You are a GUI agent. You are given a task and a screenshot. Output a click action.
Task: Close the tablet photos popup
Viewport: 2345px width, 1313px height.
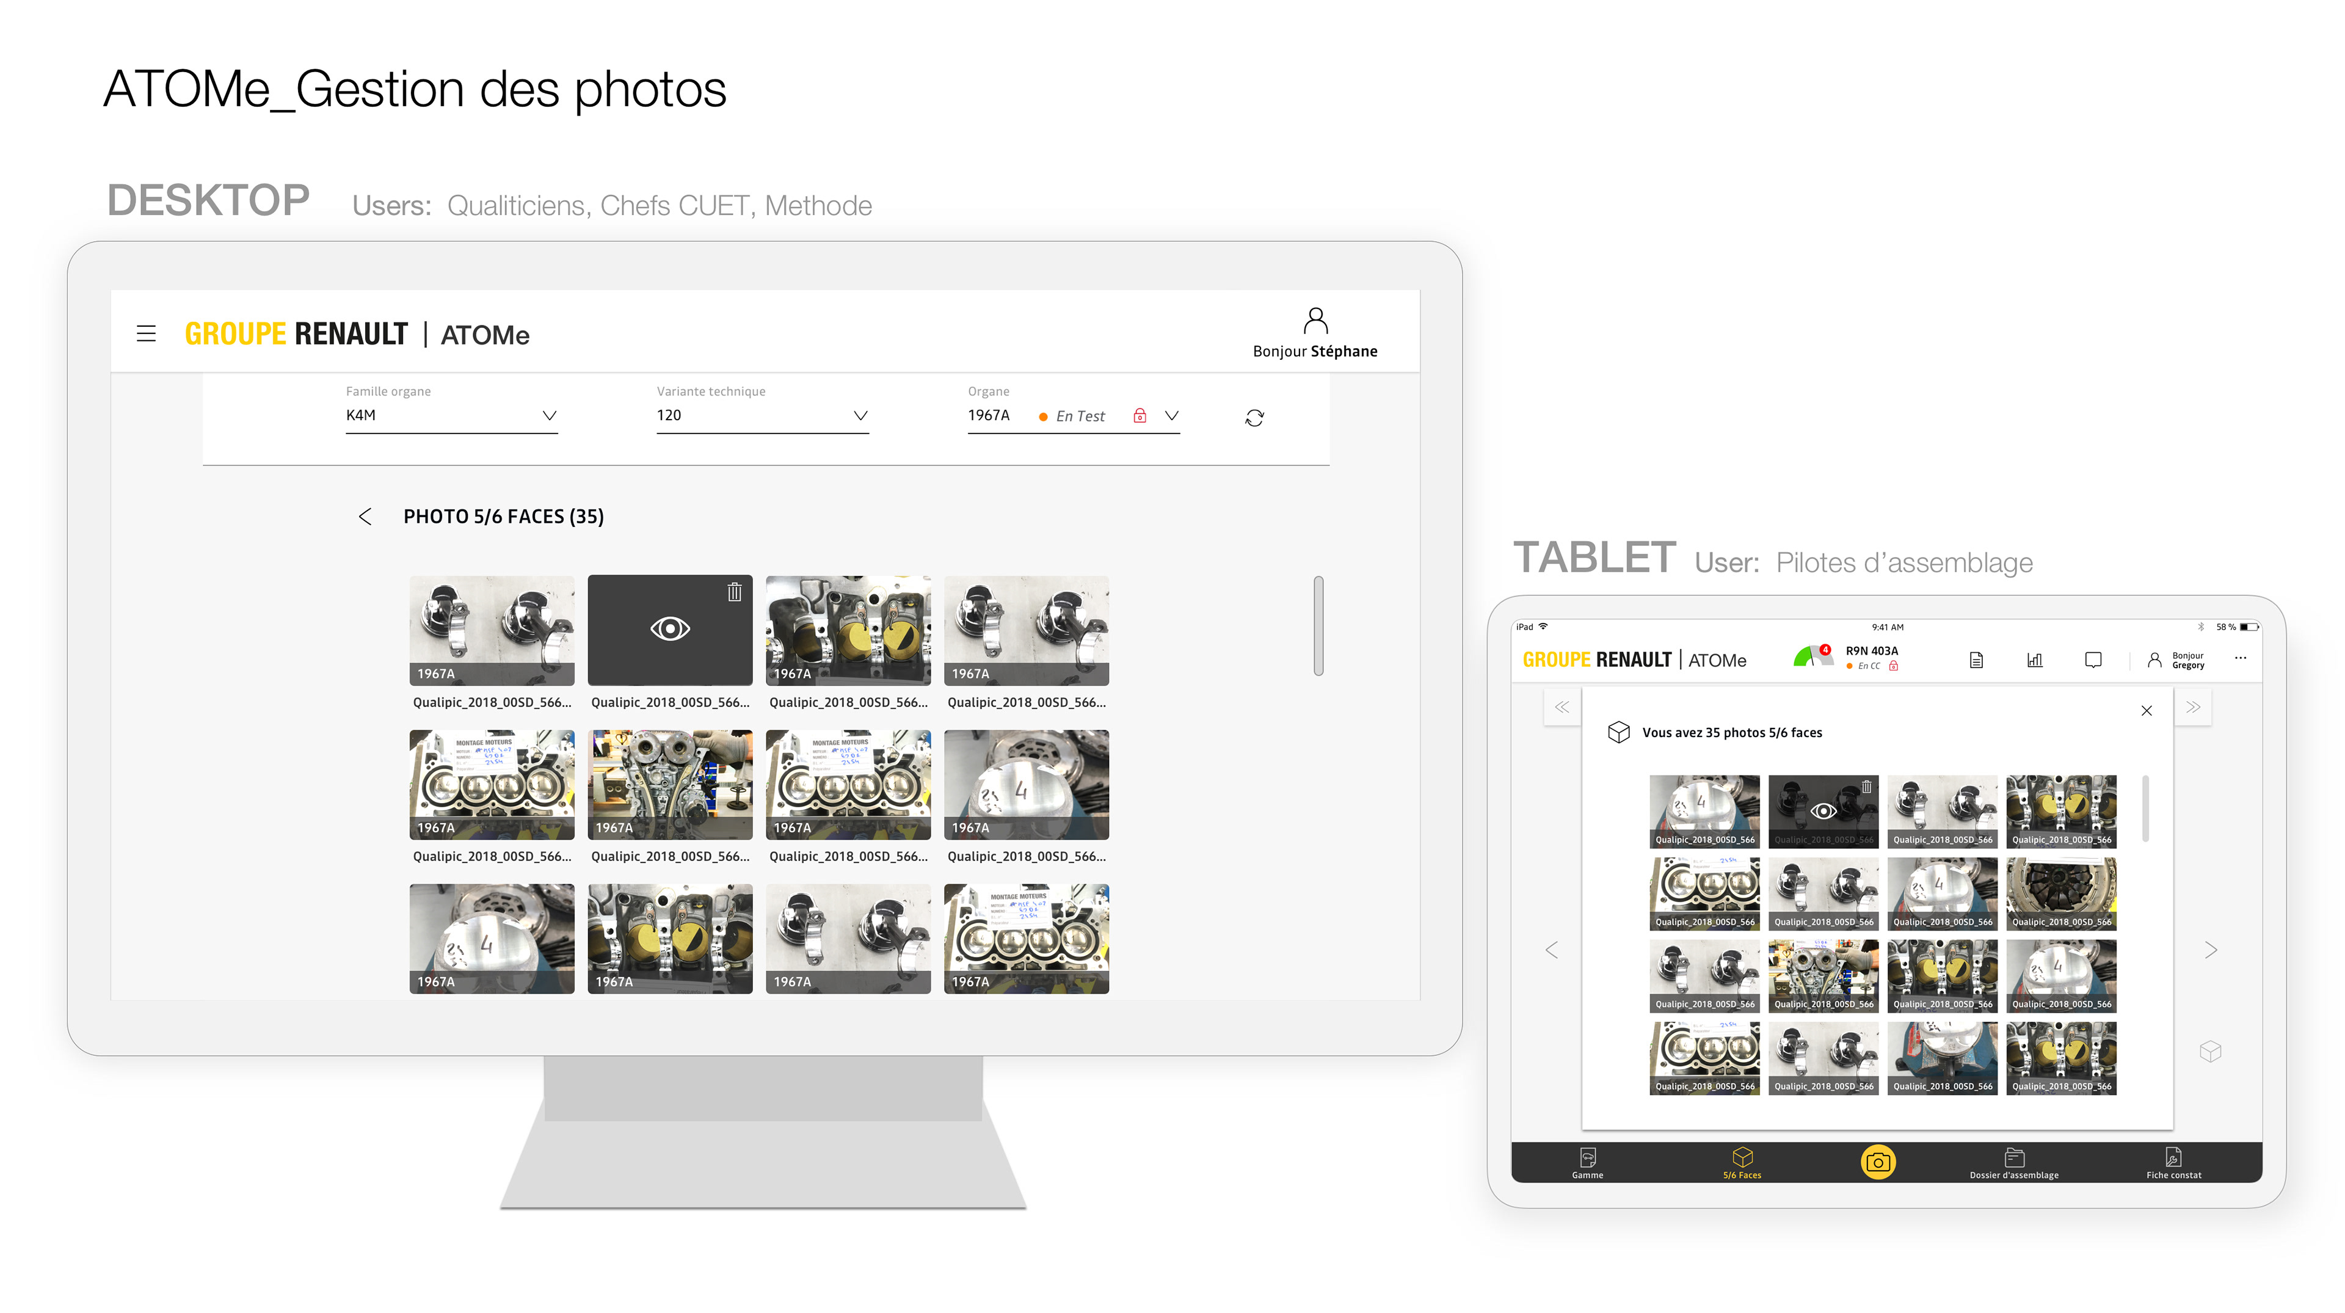(x=2147, y=710)
